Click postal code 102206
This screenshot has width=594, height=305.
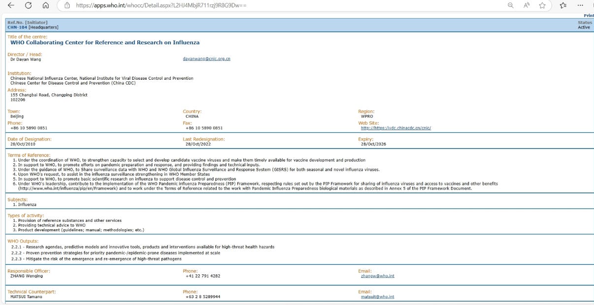tap(18, 100)
